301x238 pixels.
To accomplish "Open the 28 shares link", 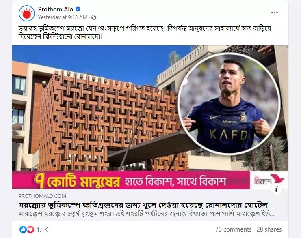I will [269, 229].
